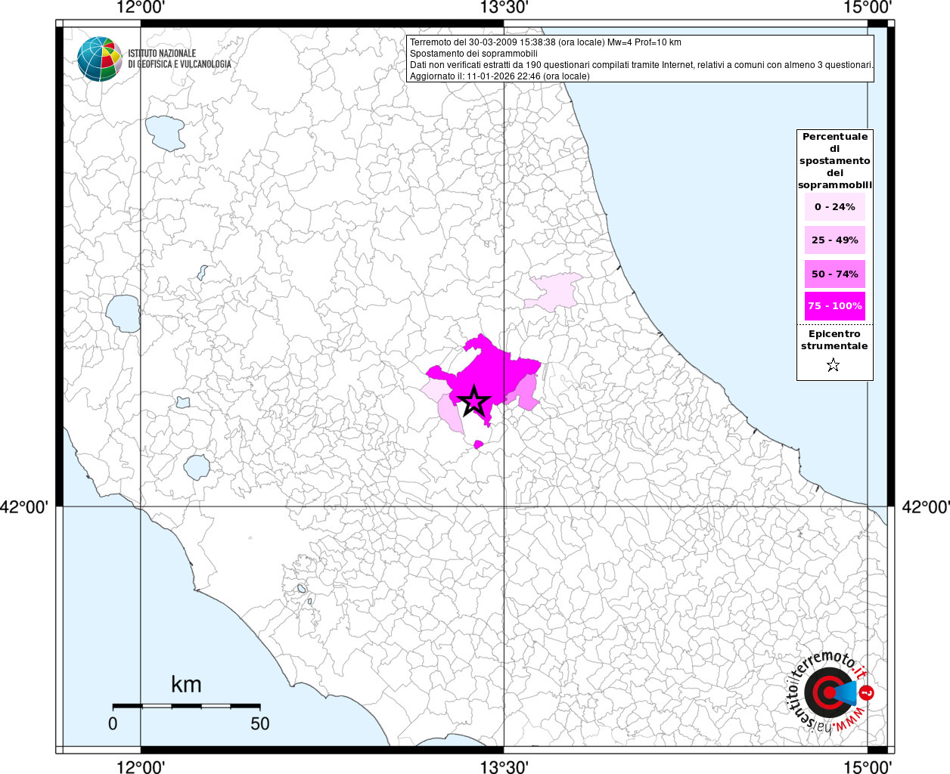Image resolution: width=950 pixels, height=774 pixels.
Task: Click the top 15°00' longitude label
Action: tap(868, 8)
